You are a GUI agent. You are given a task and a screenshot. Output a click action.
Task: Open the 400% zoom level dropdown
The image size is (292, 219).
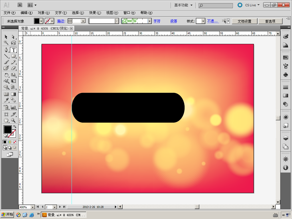coord(32,207)
